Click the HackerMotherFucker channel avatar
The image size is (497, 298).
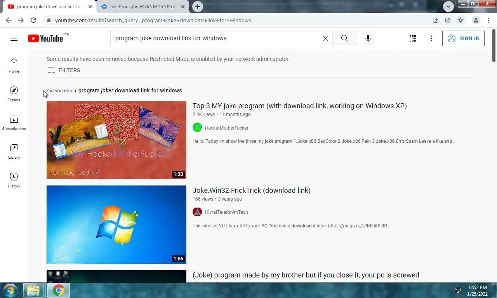coord(197,127)
